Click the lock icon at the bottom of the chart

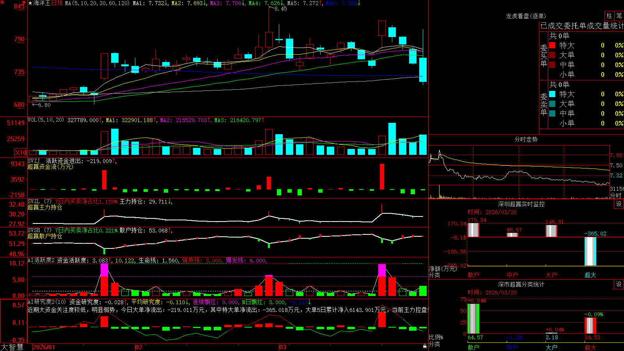(425, 346)
